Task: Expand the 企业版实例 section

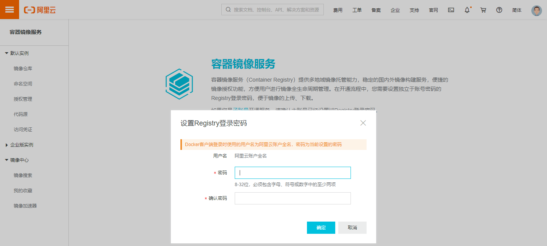Action: [x=6, y=145]
